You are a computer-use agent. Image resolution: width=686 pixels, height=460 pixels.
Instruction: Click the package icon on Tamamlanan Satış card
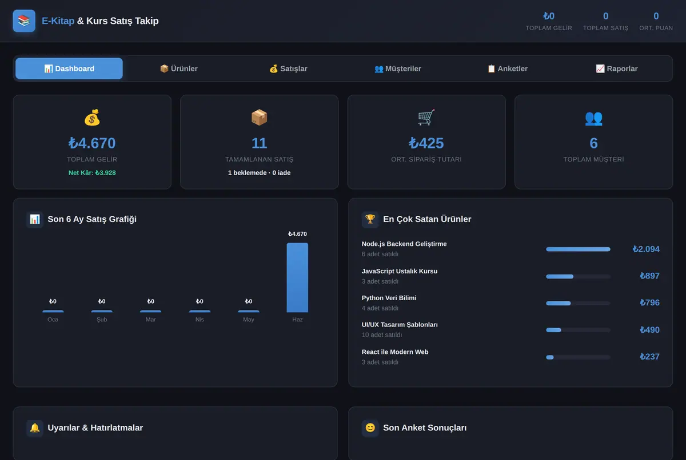[260, 118]
